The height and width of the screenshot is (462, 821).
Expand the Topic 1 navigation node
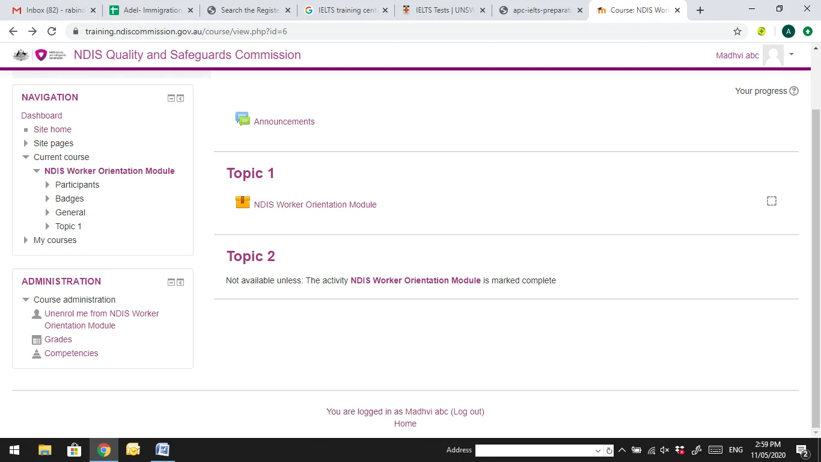coord(48,226)
